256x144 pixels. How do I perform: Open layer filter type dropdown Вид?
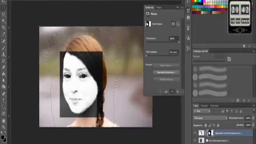click(202, 111)
